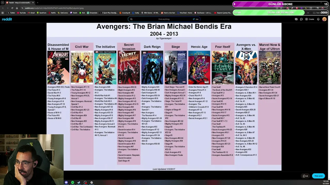
Task: Open the Gmail bookmark
Action: pyautogui.click(x=31, y=13)
